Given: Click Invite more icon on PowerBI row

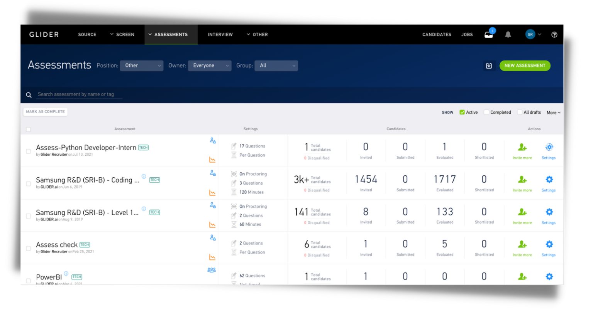Looking at the screenshot, I should coord(522,276).
